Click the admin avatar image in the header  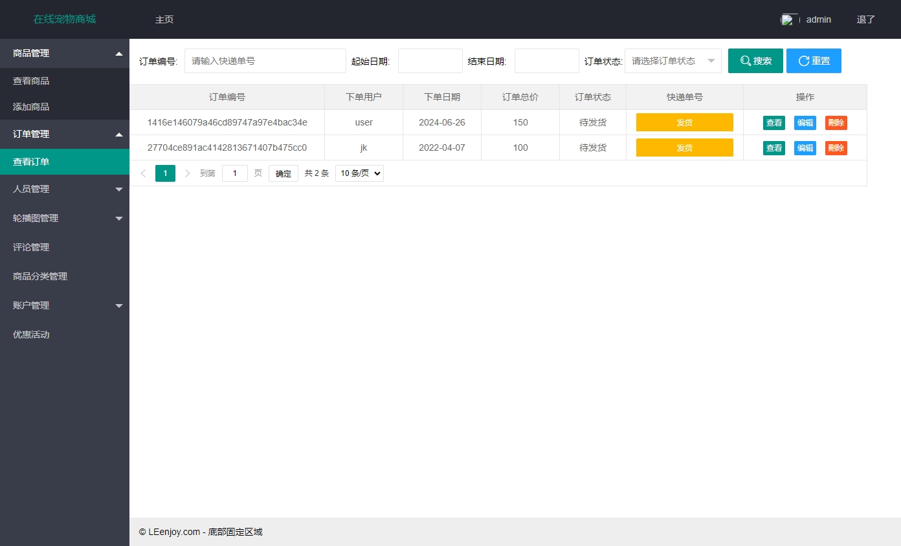(x=788, y=19)
